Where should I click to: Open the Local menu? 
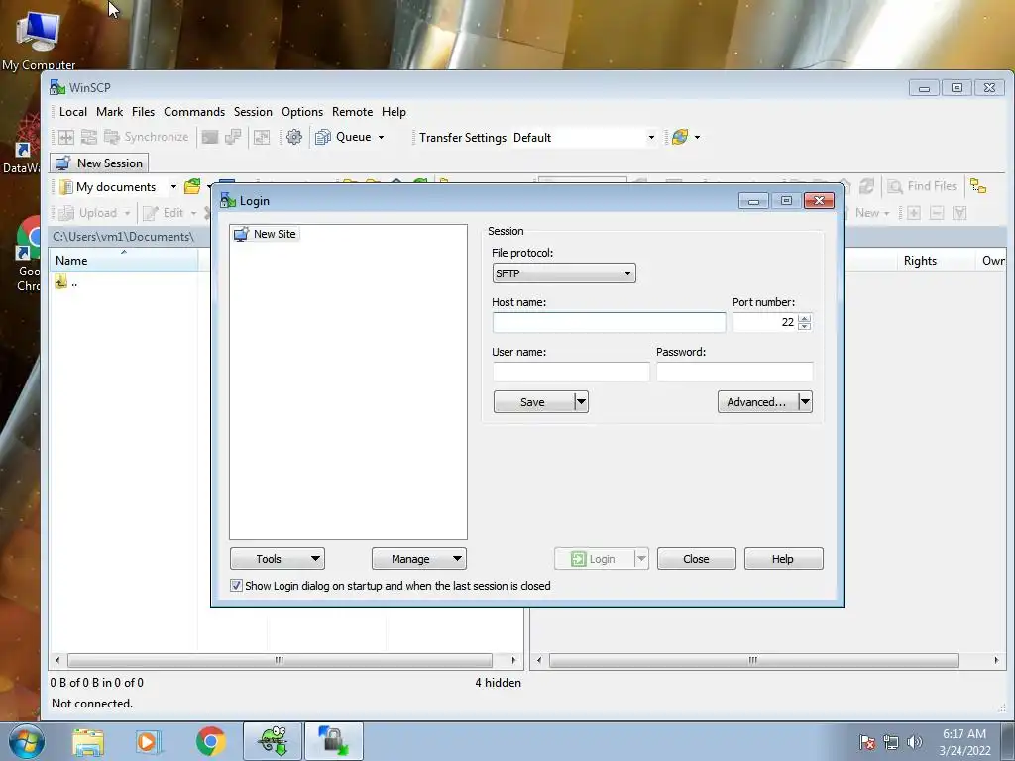point(73,112)
